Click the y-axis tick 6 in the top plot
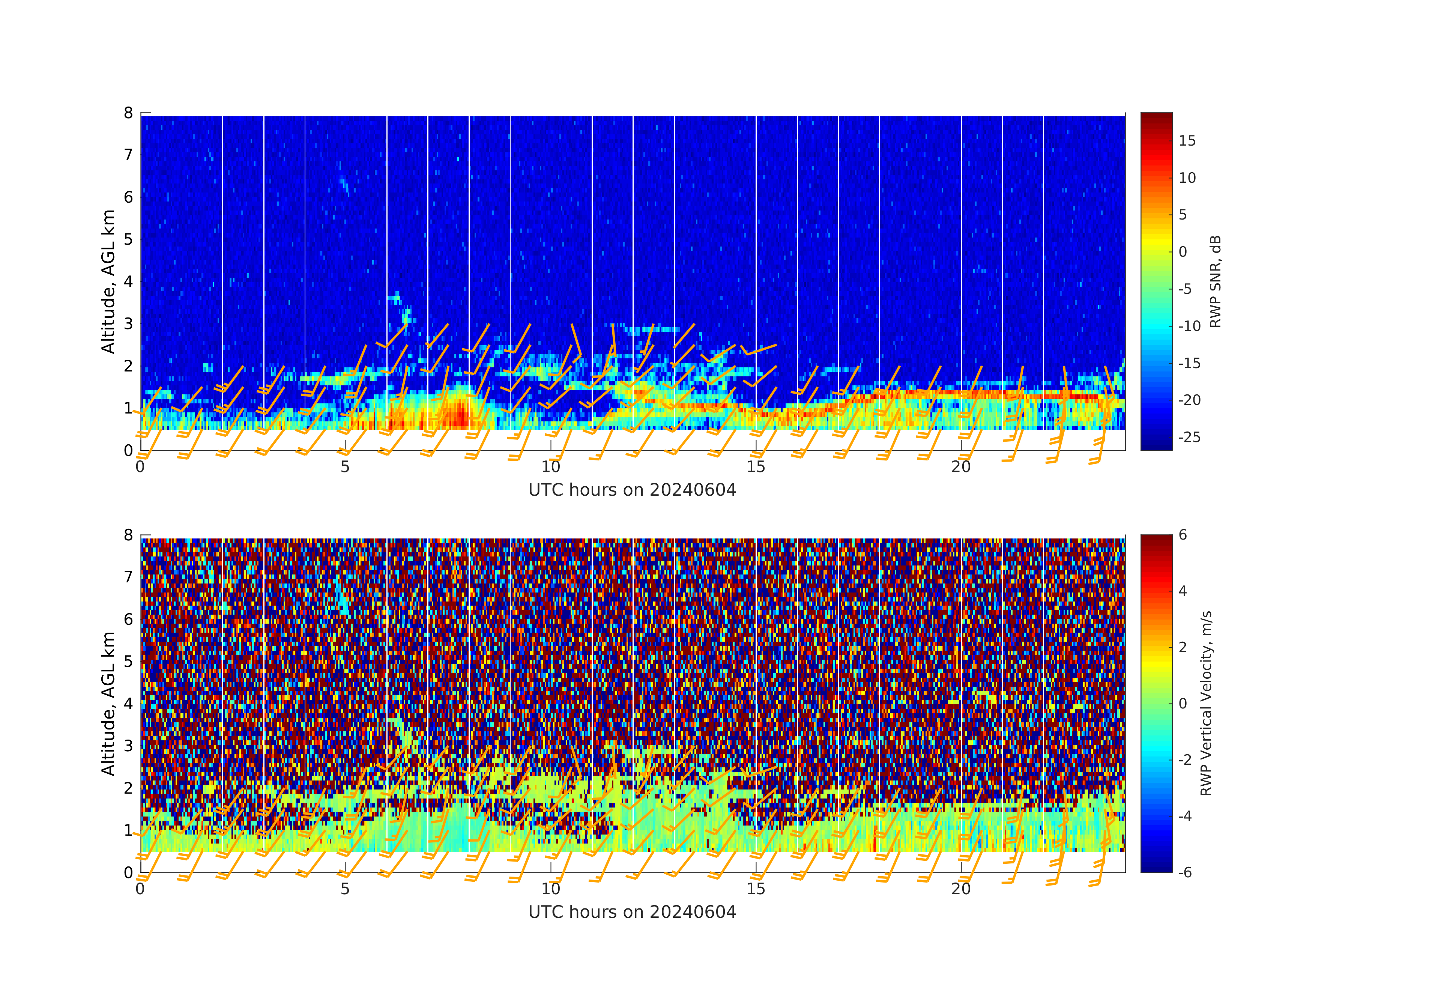Viewport: 1435px width, 985px height. pyautogui.click(x=128, y=197)
